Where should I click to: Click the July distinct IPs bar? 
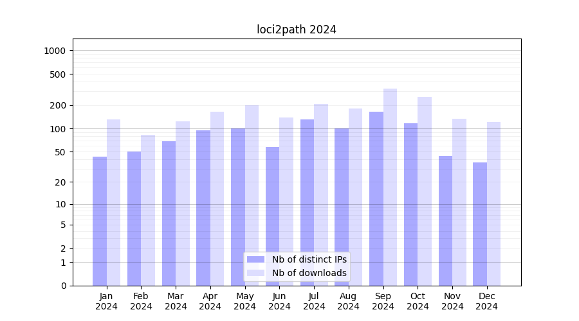coord(307,202)
